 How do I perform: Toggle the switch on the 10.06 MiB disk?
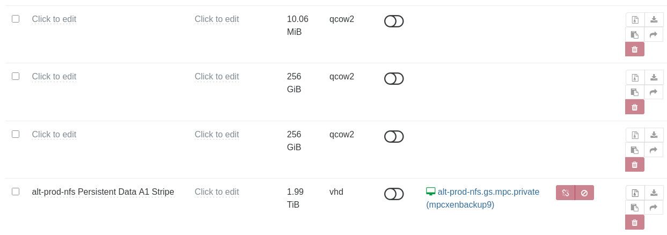(x=394, y=21)
